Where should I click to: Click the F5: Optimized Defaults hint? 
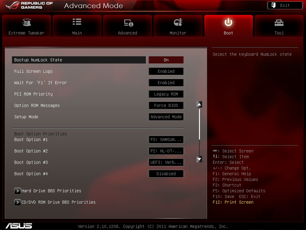click(239, 191)
